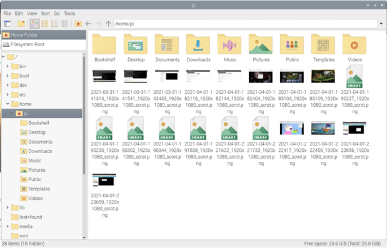
Task: Go up to the parent folder
Action: [108, 24]
